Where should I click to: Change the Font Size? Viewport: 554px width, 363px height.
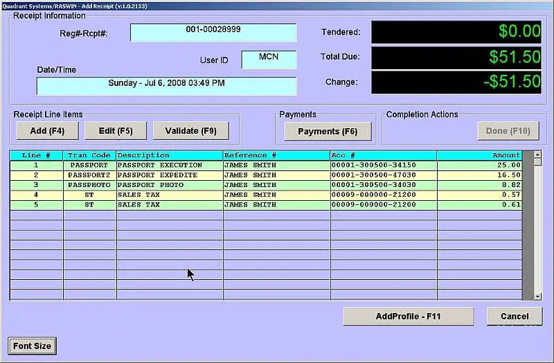click(32, 346)
